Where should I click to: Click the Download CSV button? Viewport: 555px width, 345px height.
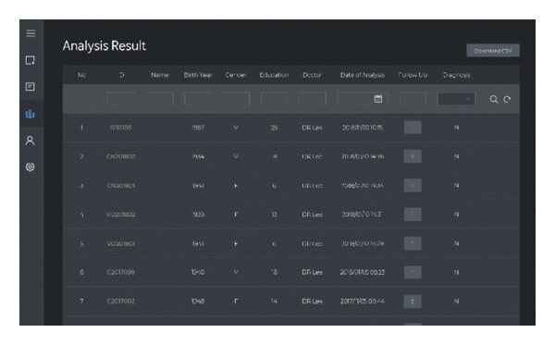(x=493, y=51)
